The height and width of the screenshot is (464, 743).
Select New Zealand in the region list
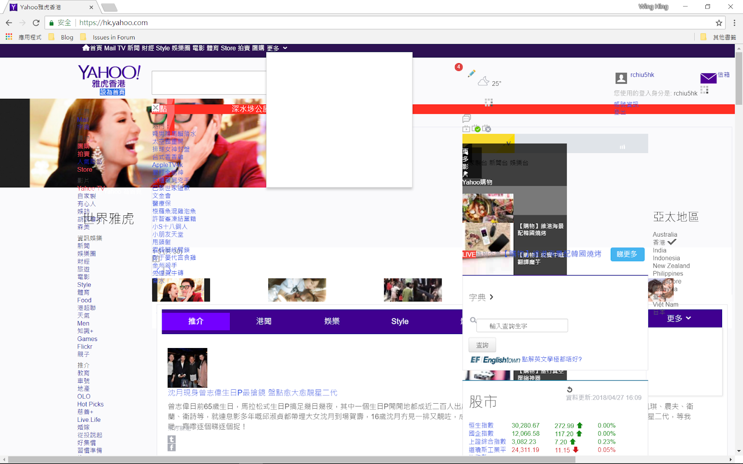(671, 266)
